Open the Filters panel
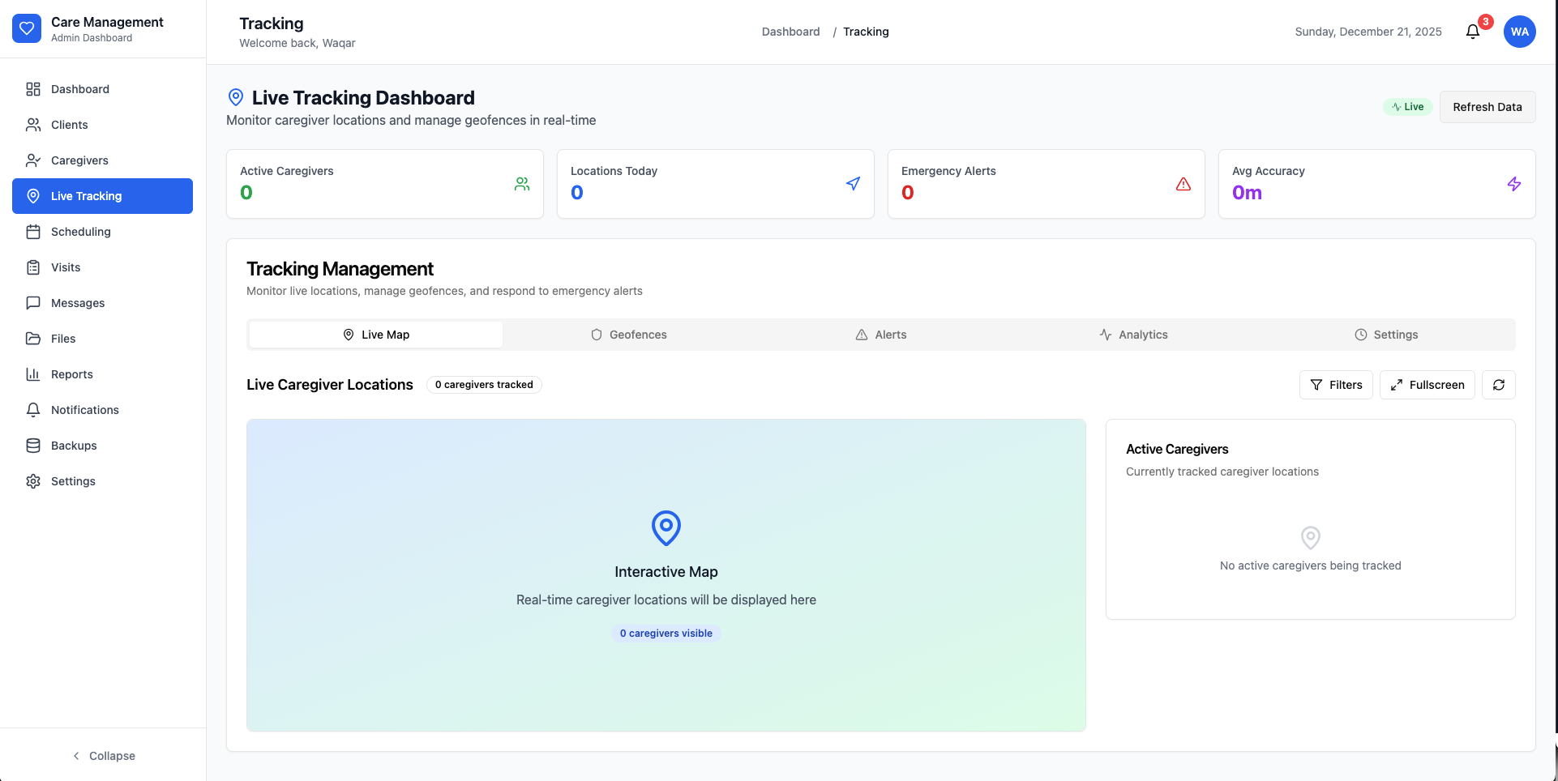 pyautogui.click(x=1336, y=385)
